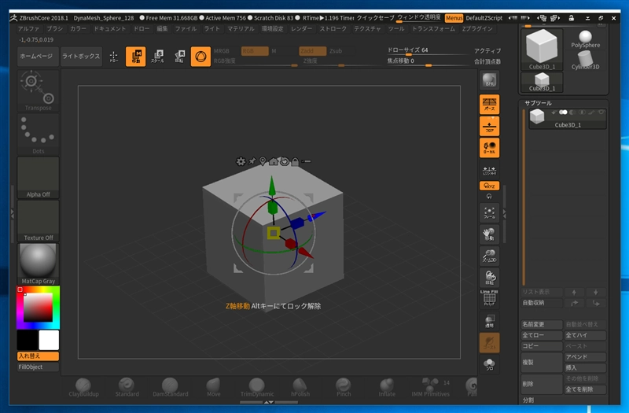629x413 pixels.
Task: Click the Zoom3D navigation icon
Action: click(489, 256)
